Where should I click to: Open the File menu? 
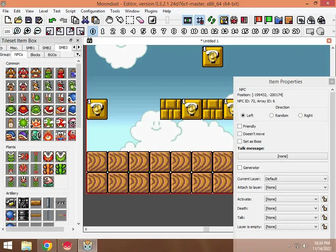[x=6, y=11]
